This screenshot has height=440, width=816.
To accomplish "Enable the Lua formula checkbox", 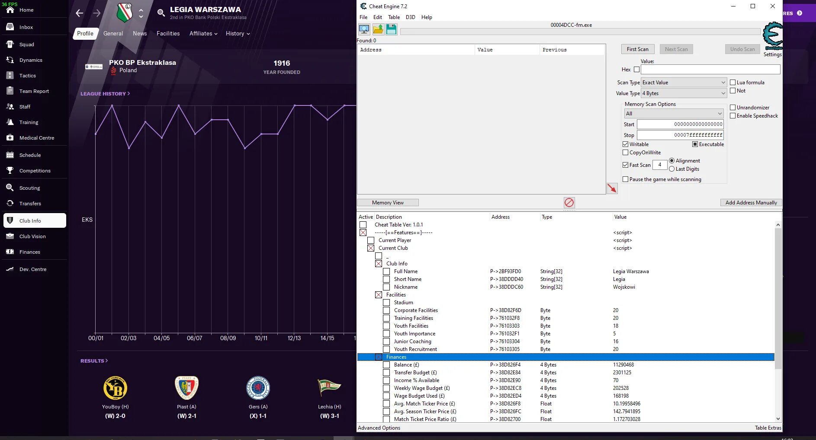I will point(733,82).
